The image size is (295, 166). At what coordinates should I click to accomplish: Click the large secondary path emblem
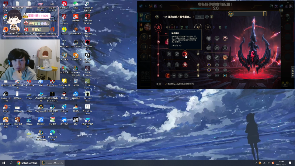[x=198, y=27]
